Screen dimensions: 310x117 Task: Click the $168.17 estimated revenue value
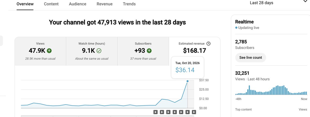[x=195, y=50]
